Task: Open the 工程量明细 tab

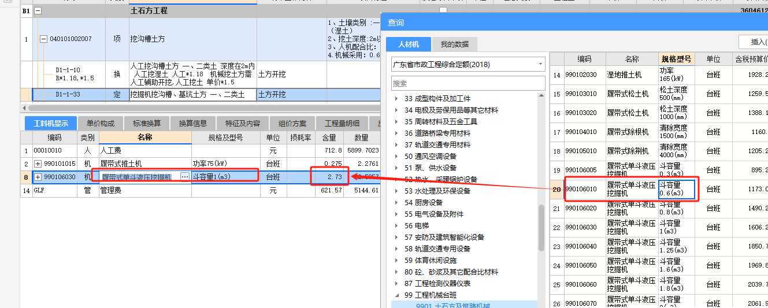Action: point(342,123)
